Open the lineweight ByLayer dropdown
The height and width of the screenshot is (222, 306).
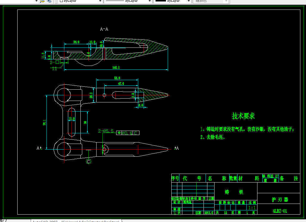(189, 1)
